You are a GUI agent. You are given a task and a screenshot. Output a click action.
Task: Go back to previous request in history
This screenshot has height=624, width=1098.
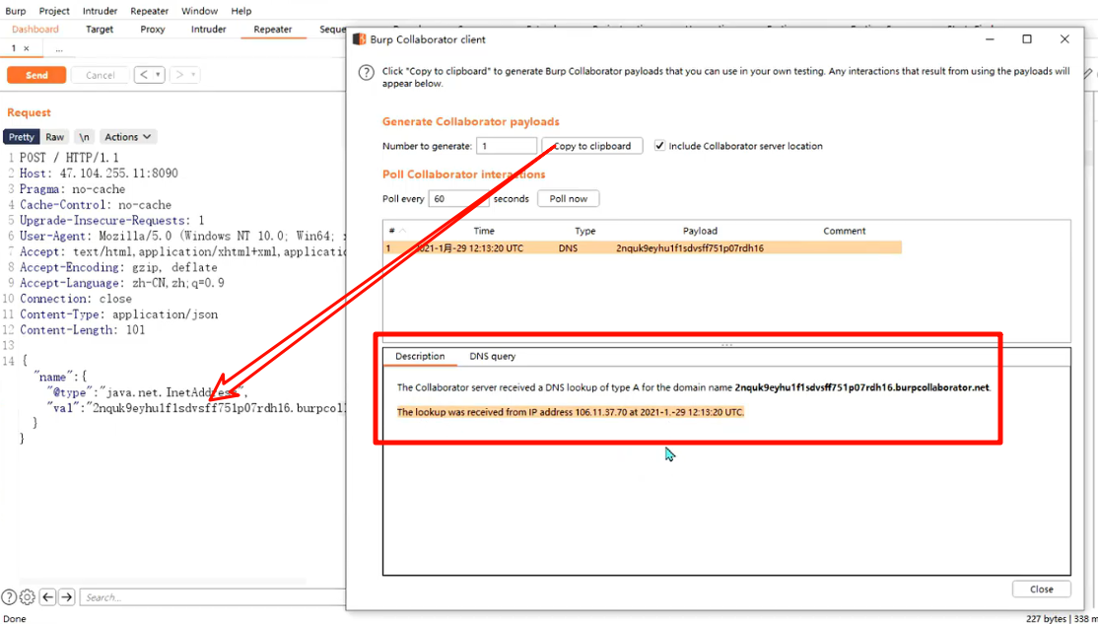(144, 75)
